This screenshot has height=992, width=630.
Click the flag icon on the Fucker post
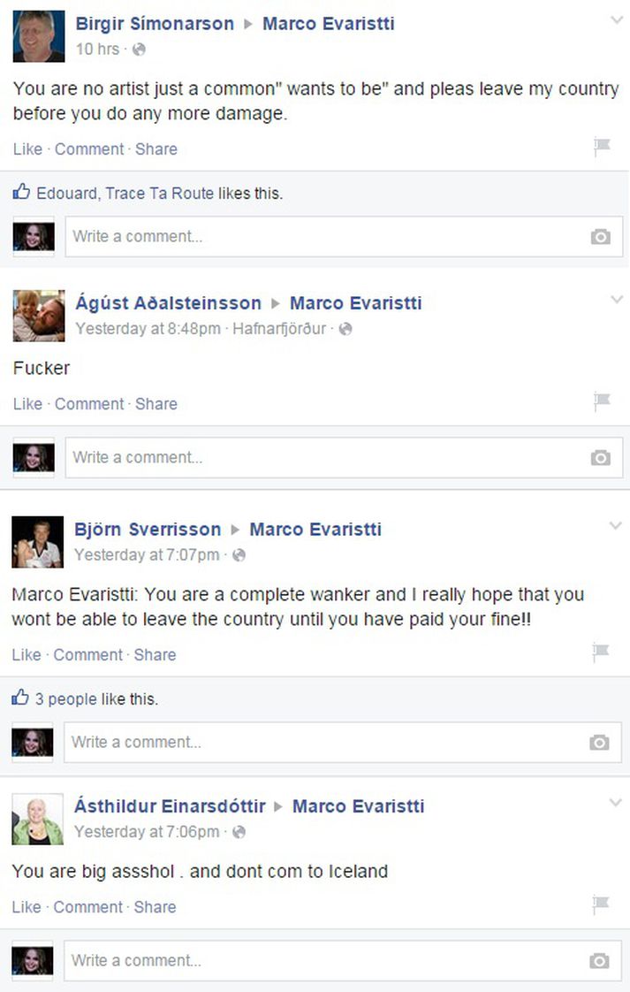602,401
